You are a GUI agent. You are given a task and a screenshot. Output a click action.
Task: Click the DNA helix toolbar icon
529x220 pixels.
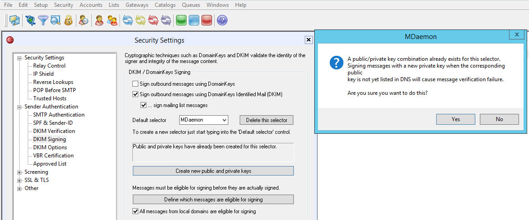point(30,20)
